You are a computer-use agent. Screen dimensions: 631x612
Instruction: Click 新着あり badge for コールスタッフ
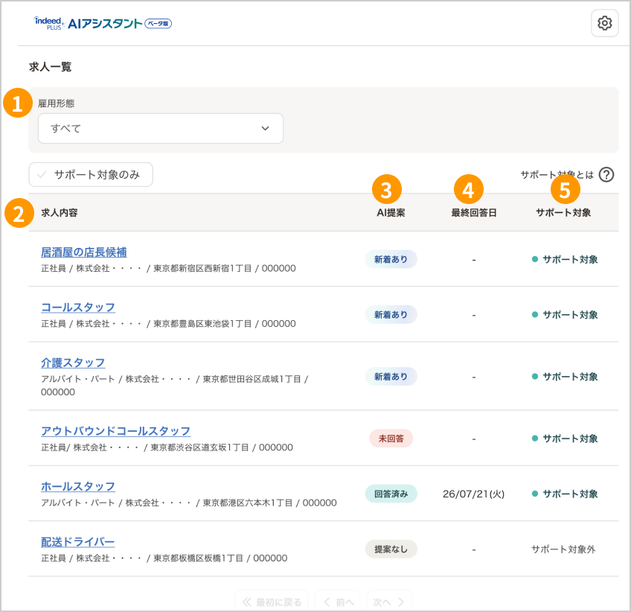(391, 314)
